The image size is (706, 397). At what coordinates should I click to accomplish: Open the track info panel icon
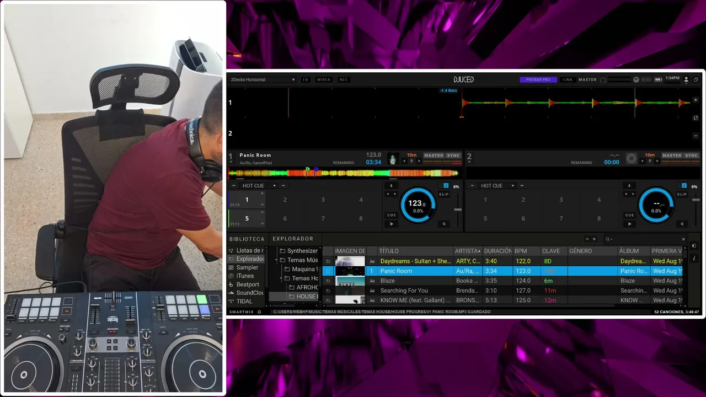click(x=694, y=258)
